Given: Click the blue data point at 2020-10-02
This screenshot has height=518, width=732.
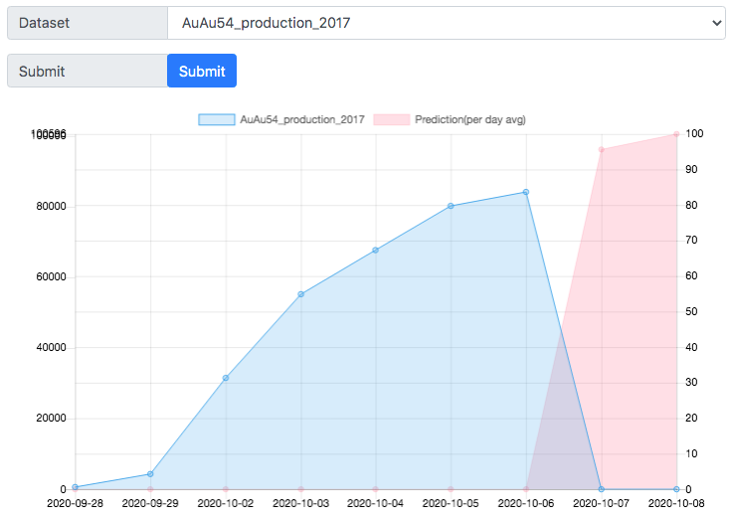Looking at the screenshot, I should coord(226,378).
